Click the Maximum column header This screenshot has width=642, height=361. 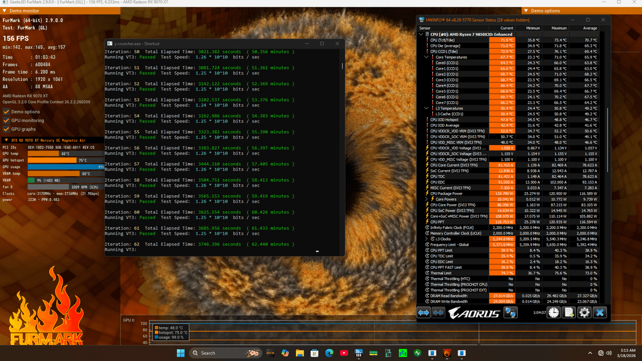559,28
